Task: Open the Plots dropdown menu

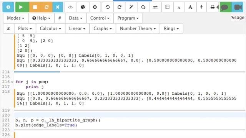Action: coord(25,28)
